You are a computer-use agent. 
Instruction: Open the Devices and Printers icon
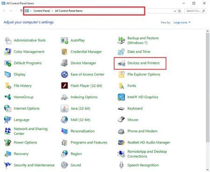[122, 63]
